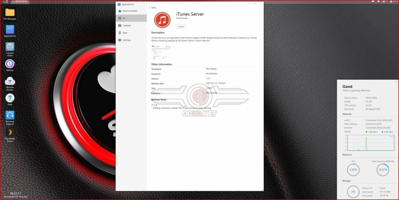The image size is (399, 200).
Task: Select the All apps sidebar category
Action: [131, 18]
